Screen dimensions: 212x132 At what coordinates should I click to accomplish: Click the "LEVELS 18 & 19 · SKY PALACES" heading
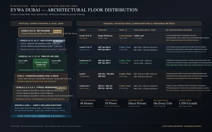point(36,31)
